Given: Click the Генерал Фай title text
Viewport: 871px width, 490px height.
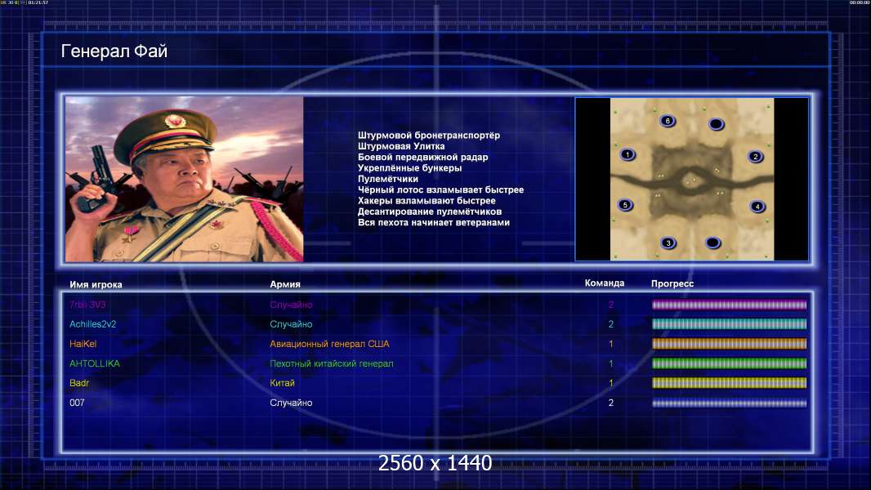Looking at the screenshot, I should [x=114, y=51].
